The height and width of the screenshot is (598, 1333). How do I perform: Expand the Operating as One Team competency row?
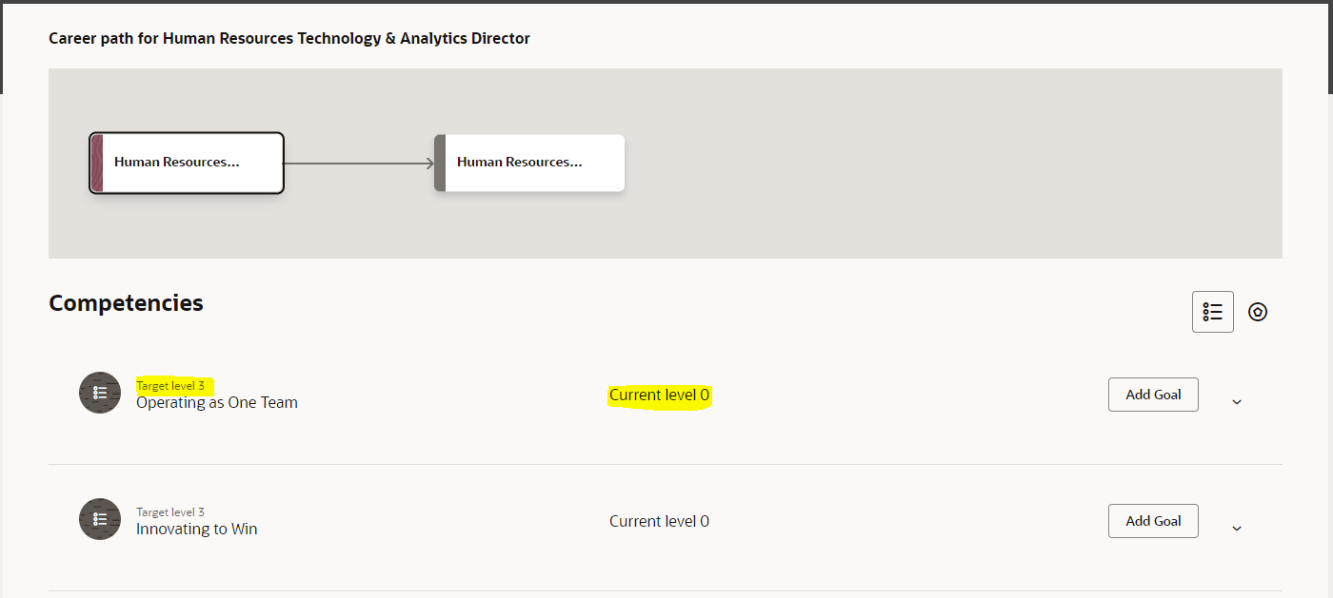[x=1236, y=401]
